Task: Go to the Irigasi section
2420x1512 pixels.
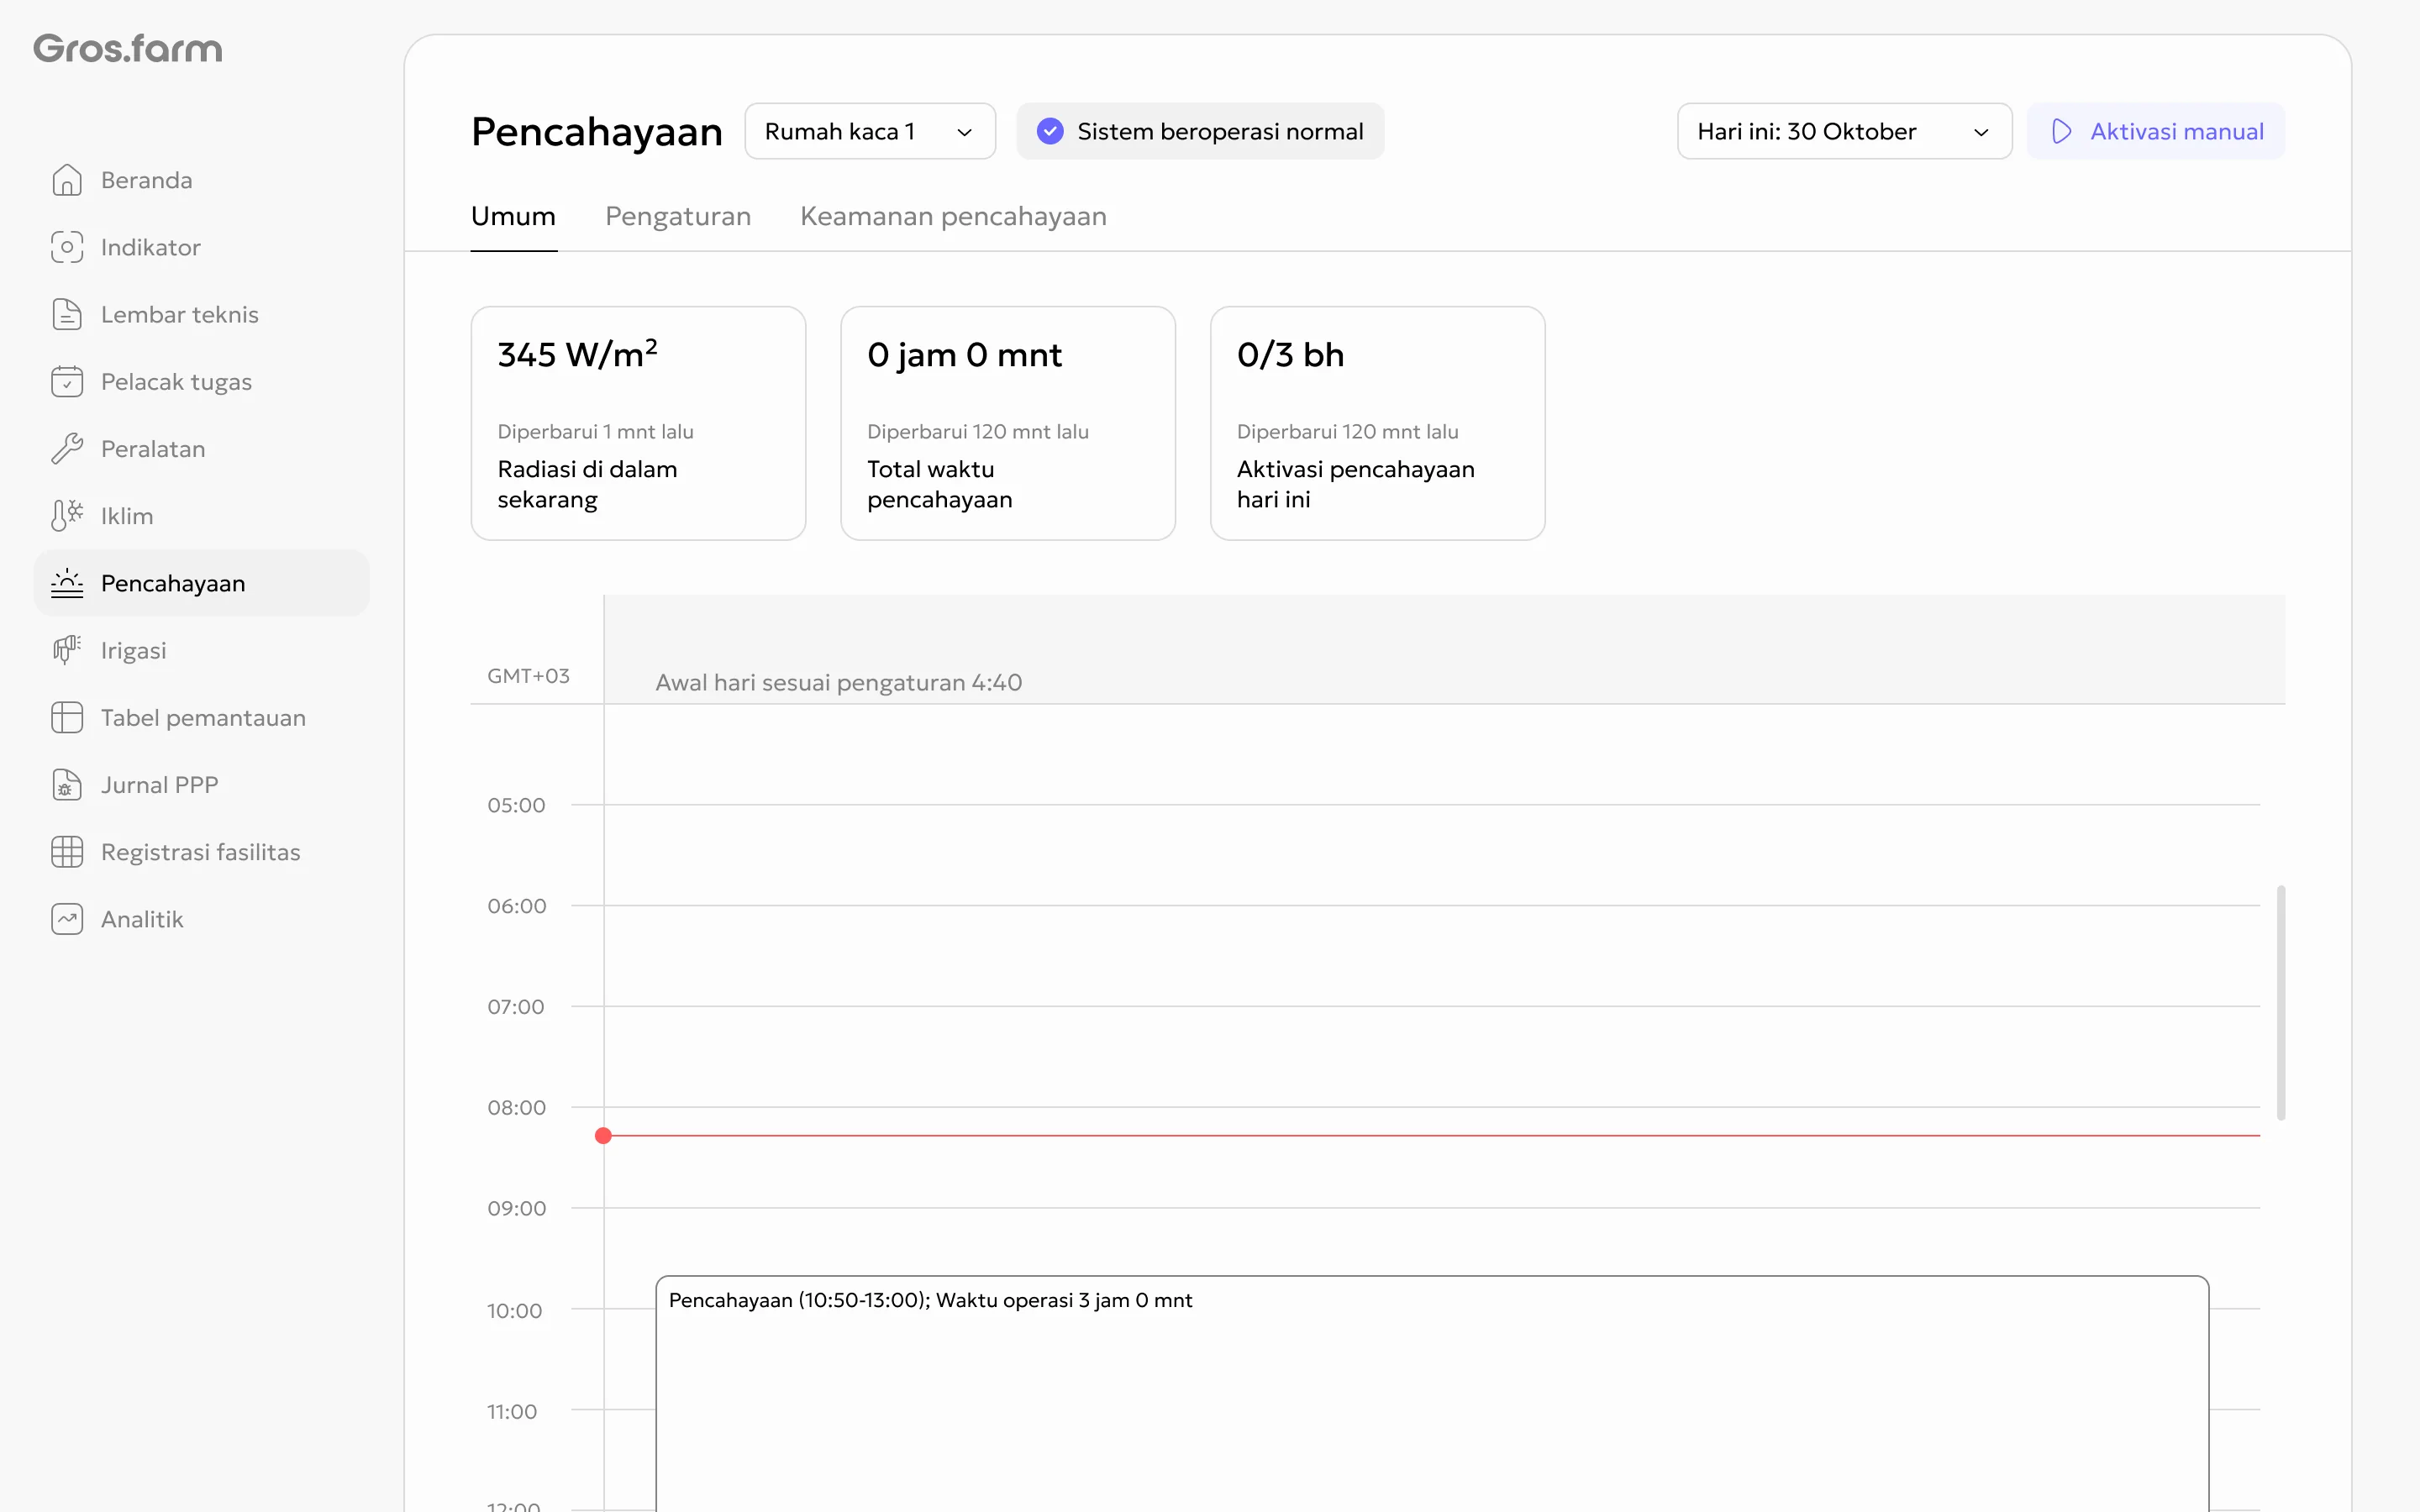Action: (201, 650)
